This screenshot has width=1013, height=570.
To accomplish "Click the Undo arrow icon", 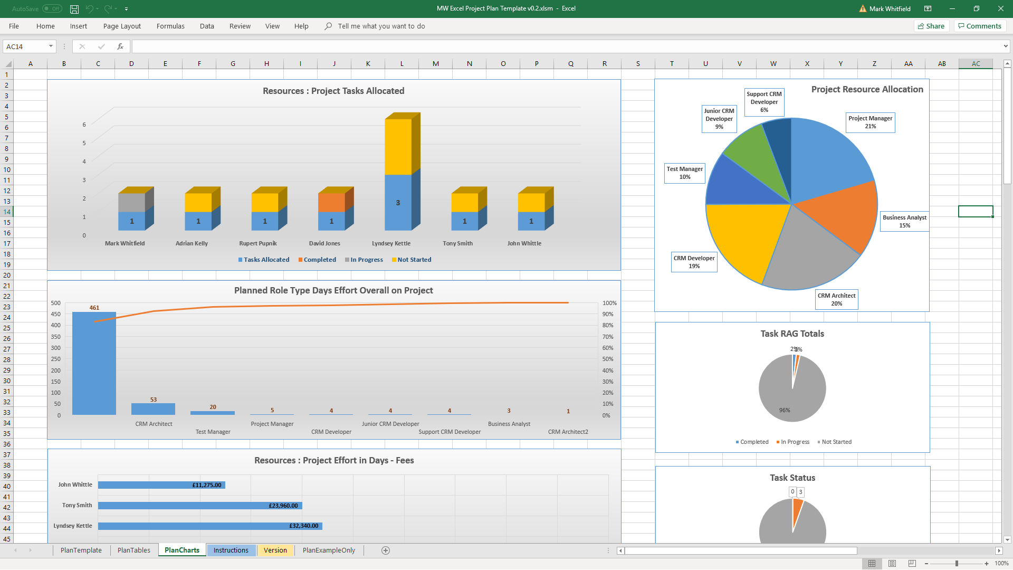I will click(89, 9).
